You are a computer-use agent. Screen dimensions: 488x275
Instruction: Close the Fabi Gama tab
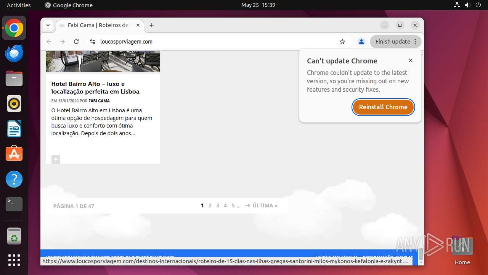(x=138, y=25)
